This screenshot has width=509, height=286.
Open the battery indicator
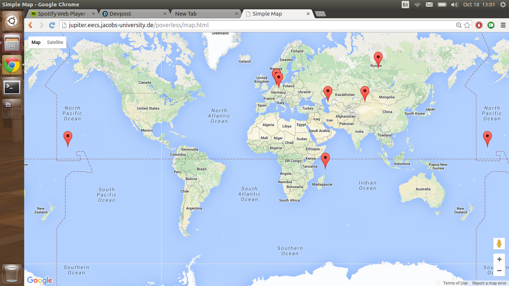pyautogui.click(x=442, y=4)
